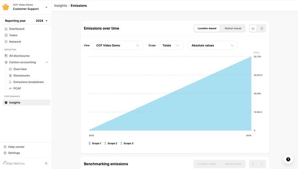Click the 2023 axis label
Image resolution: width=298 pixels, height=169 pixels.
91,135
